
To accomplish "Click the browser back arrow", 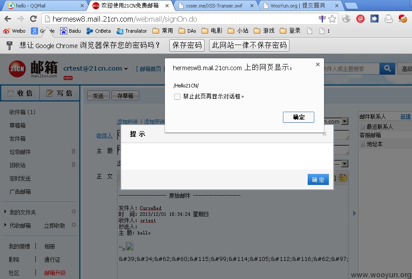I will pyautogui.click(x=8, y=19).
